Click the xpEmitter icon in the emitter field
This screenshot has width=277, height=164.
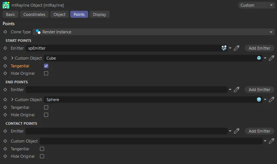click(x=224, y=48)
